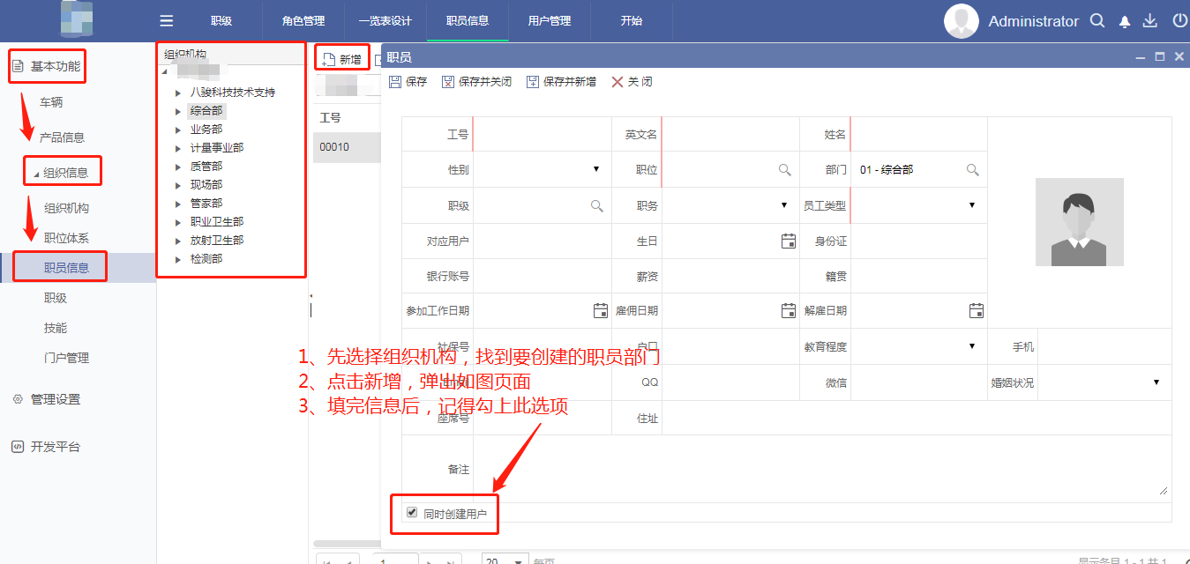Open the 雇佣日期 calendar picker icon
The width and height of the screenshot is (1190, 564).
coord(789,310)
